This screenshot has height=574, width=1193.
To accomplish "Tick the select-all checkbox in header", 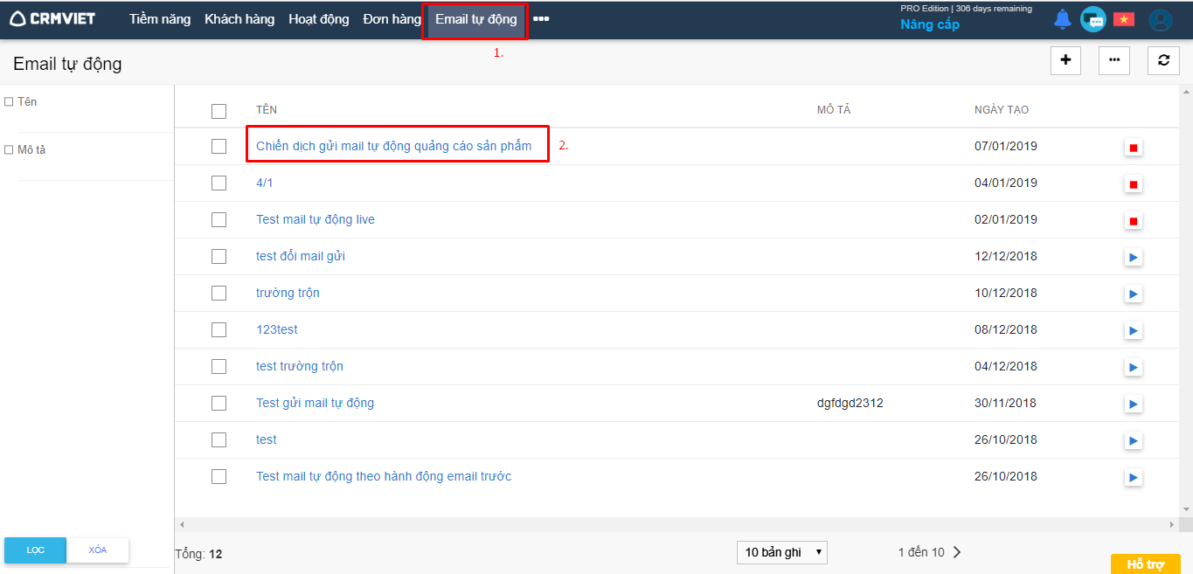I will [x=218, y=111].
